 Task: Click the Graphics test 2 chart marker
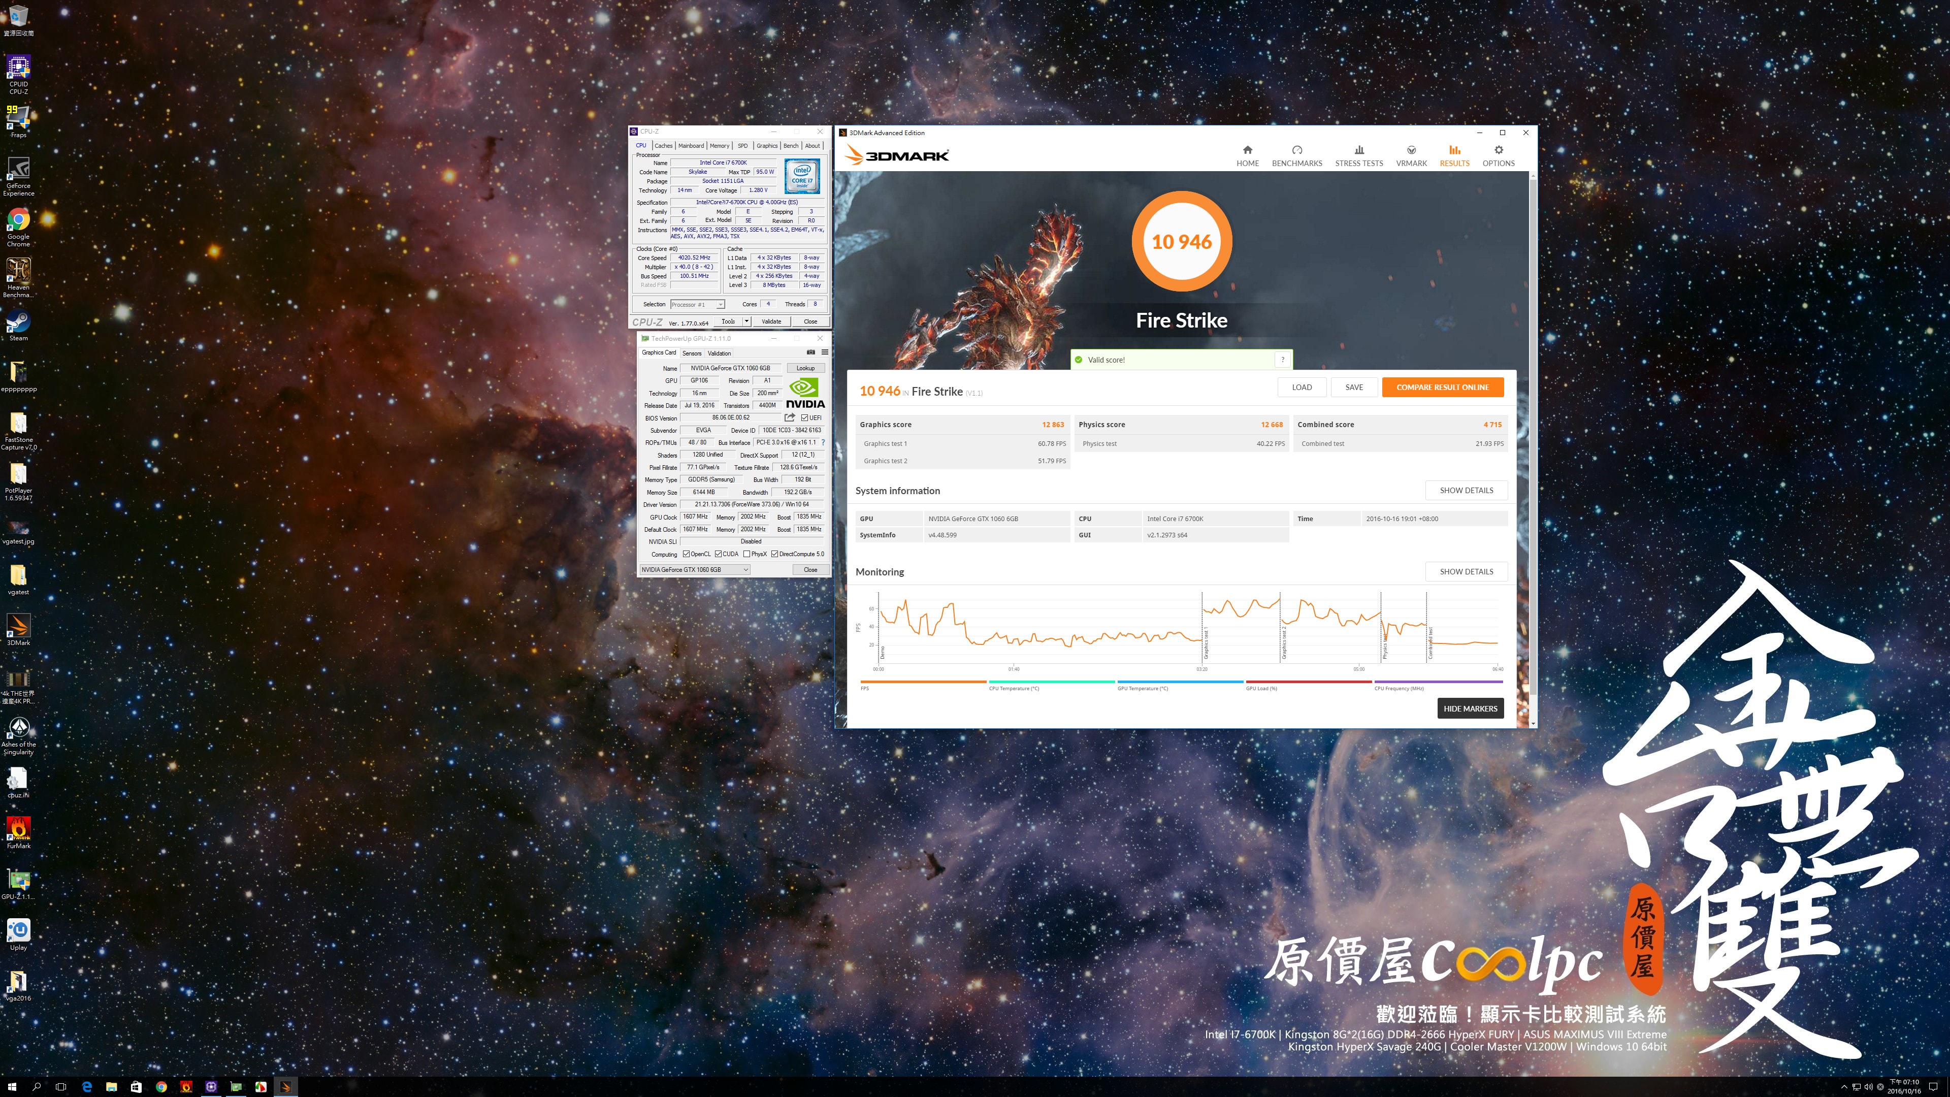click(1285, 642)
